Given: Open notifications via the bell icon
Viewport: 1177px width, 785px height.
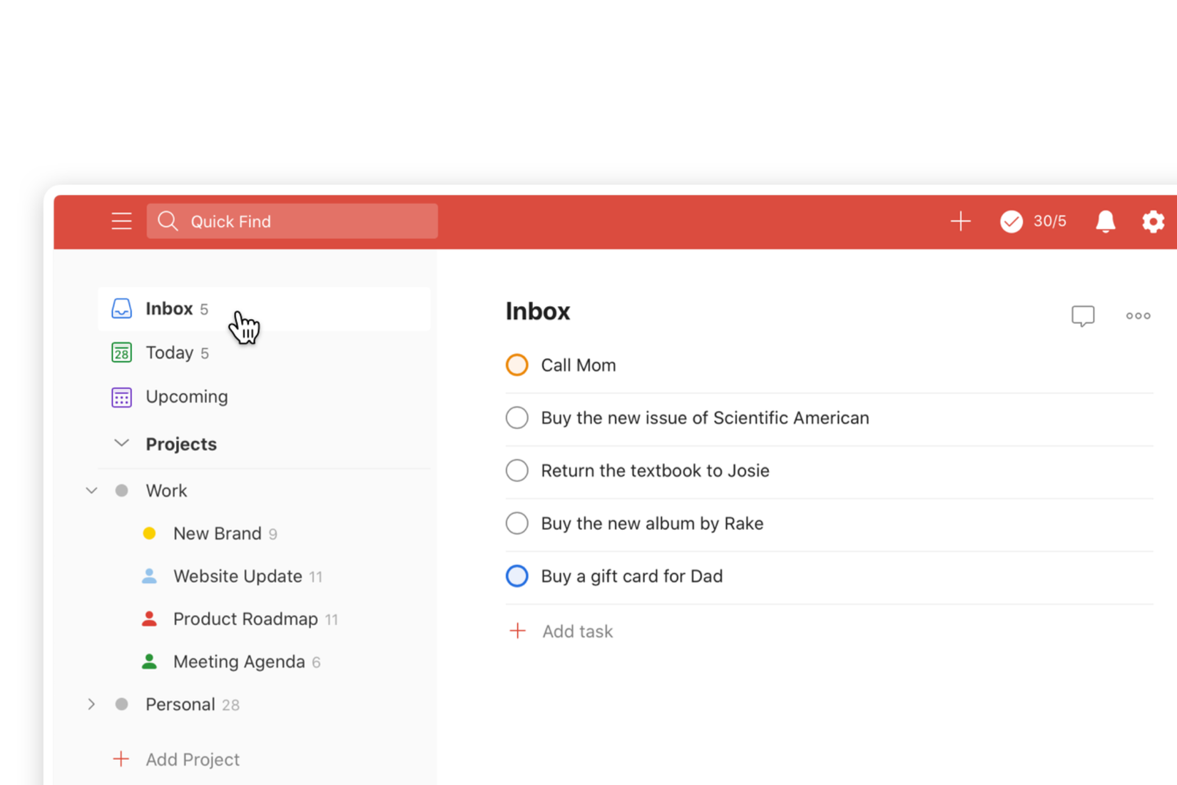Looking at the screenshot, I should (1104, 221).
